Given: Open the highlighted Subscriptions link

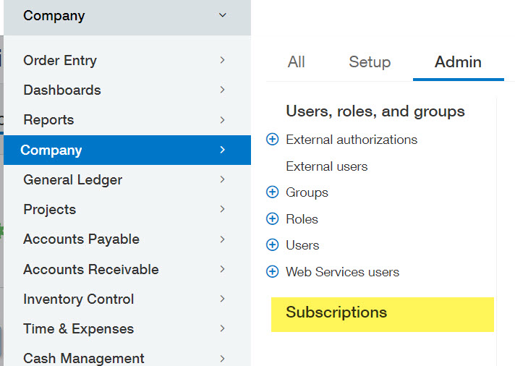Looking at the screenshot, I should tap(336, 312).
